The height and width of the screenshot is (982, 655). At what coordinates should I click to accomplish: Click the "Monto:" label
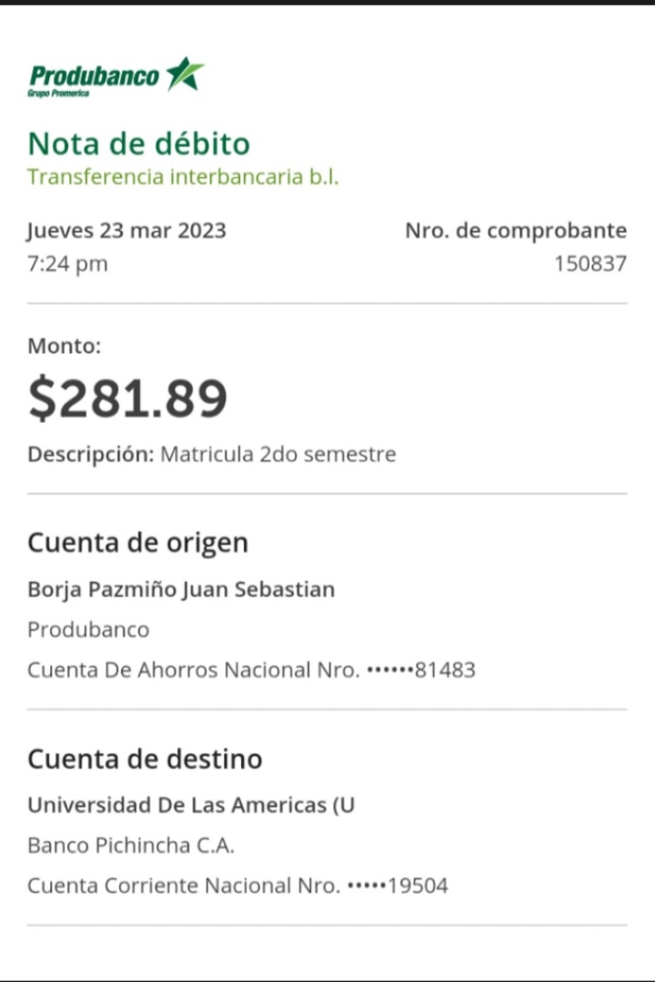click(64, 346)
